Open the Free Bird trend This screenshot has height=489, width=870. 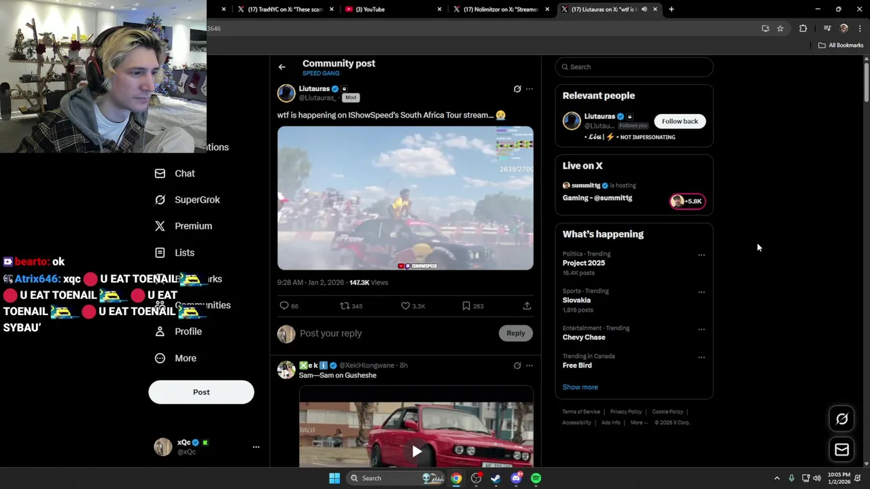coord(577,365)
